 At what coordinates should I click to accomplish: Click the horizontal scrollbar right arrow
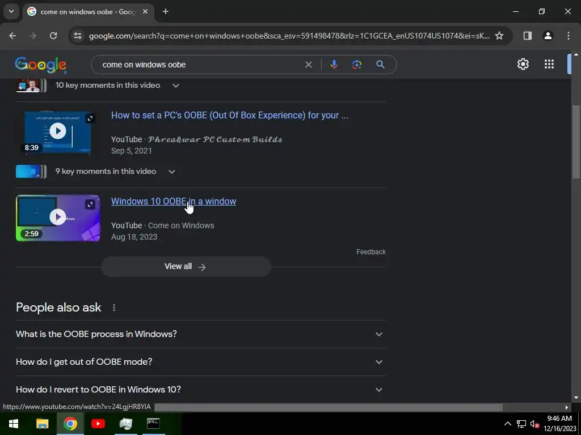[567, 407]
